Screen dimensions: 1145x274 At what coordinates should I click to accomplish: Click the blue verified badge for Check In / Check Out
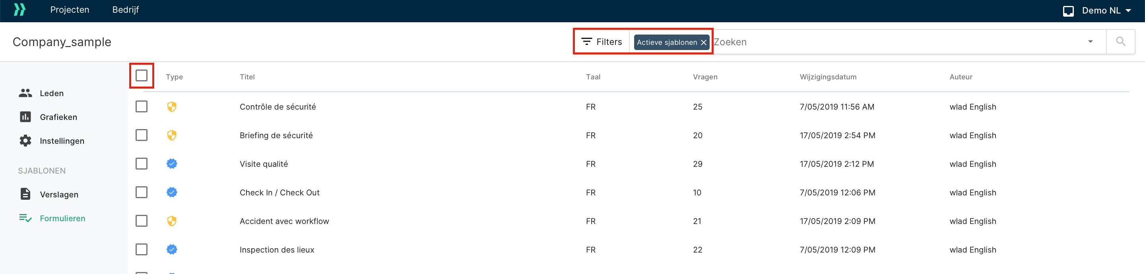(172, 192)
